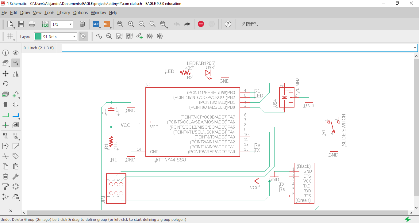Screen dimensions: 419x223
Task: Expand the command line history dropdown arrow
Action: 415,48
